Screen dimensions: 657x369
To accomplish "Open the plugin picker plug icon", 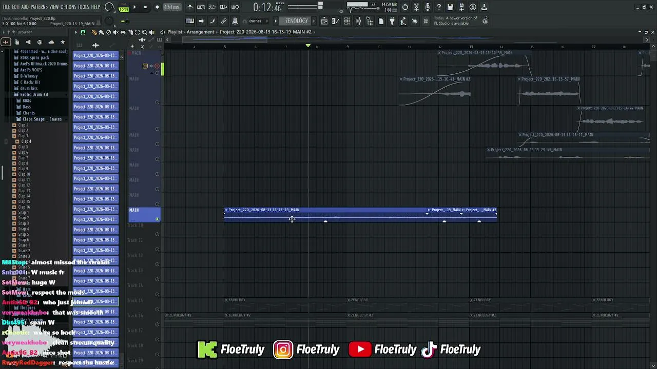I will click(x=392, y=21).
